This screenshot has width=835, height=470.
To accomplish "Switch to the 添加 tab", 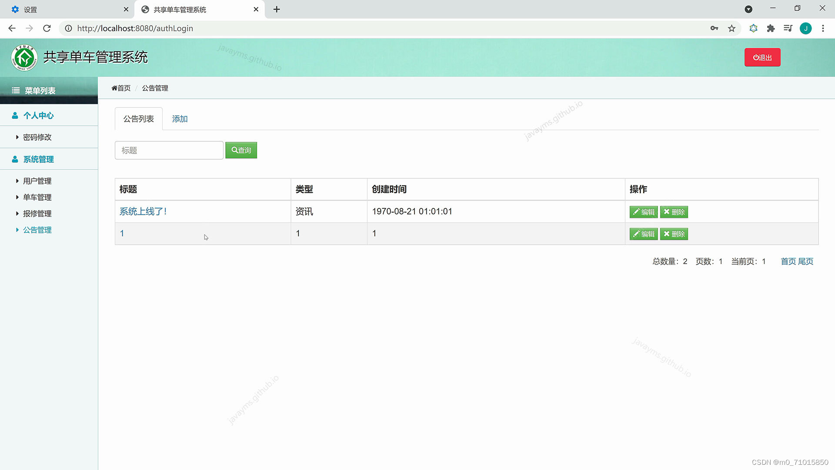I will pyautogui.click(x=180, y=119).
